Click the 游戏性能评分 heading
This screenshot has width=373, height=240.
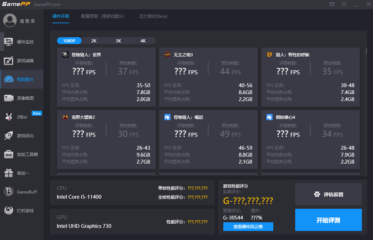[235, 186]
